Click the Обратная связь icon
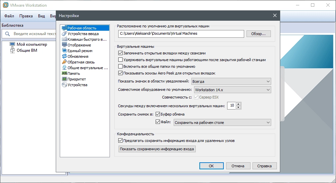The image size is (336, 183). click(x=64, y=62)
